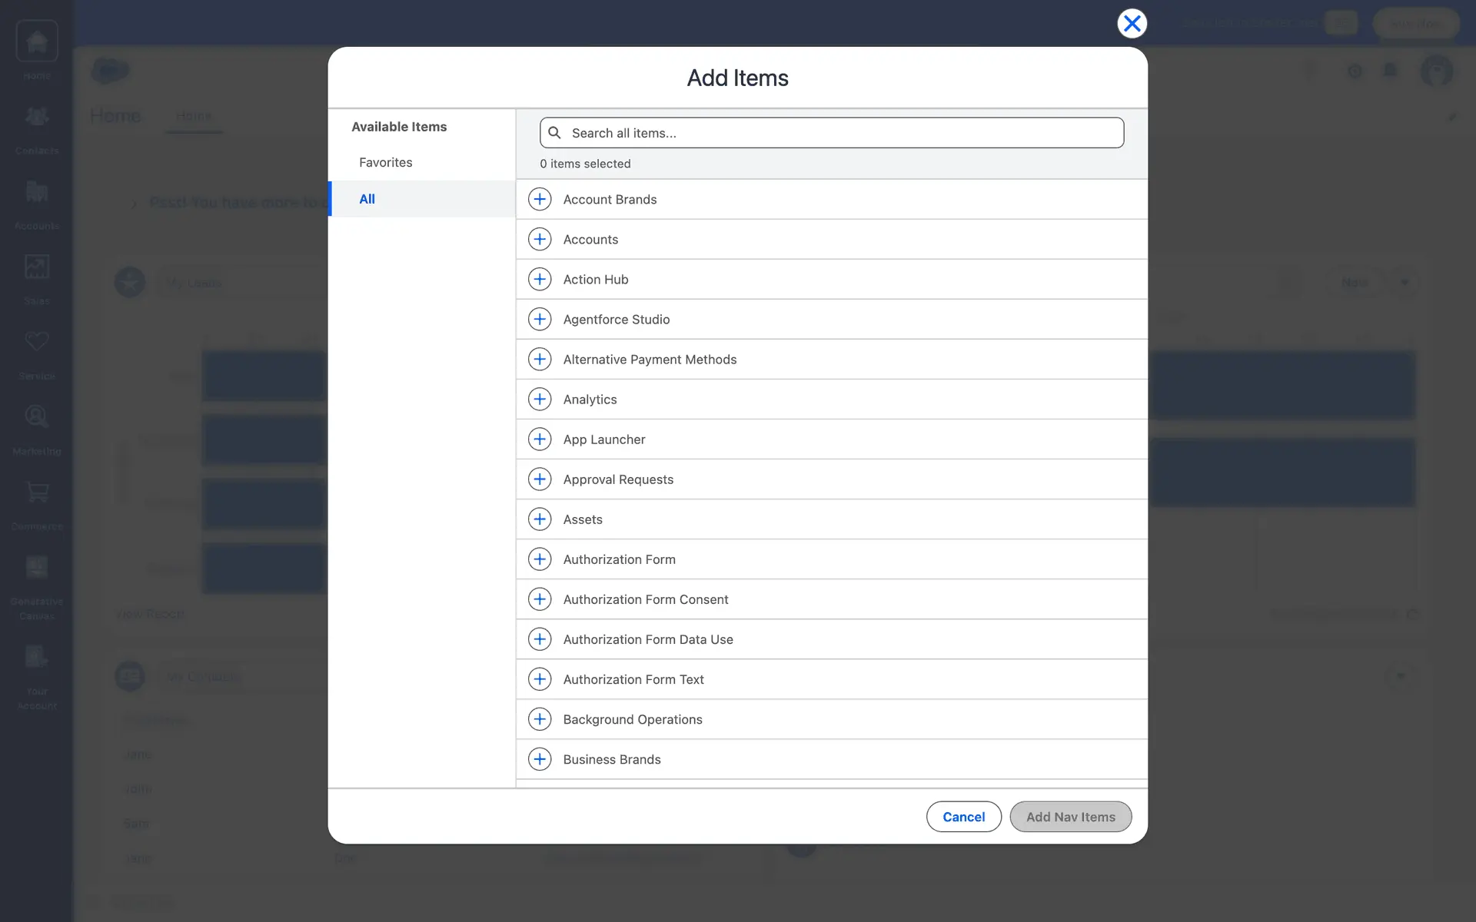
Task: Click plus icon next to Business Brands
Action: click(540, 759)
